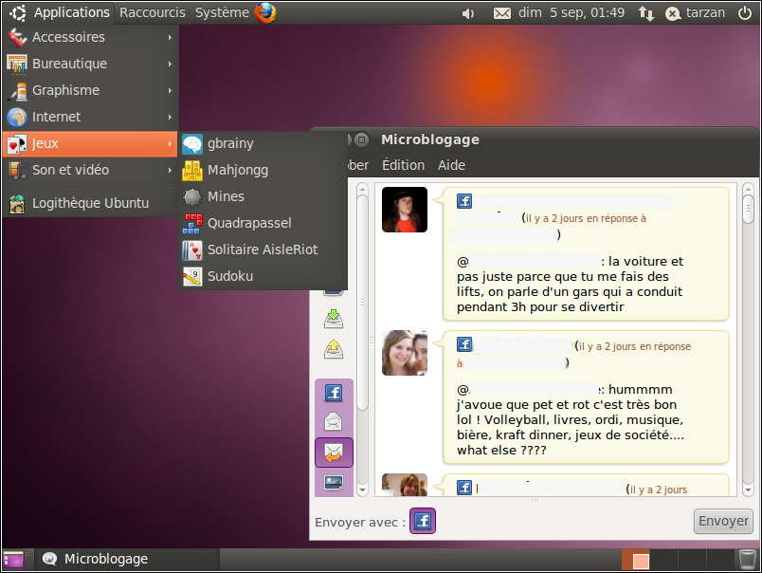Screen dimensions: 762x573
Task: Click the Trash icon in bottom panel
Action: [x=748, y=559]
